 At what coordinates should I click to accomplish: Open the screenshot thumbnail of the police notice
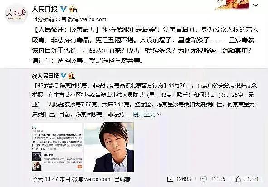coord(57,147)
